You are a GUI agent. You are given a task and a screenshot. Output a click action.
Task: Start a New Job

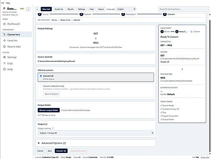(x=46, y=9)
